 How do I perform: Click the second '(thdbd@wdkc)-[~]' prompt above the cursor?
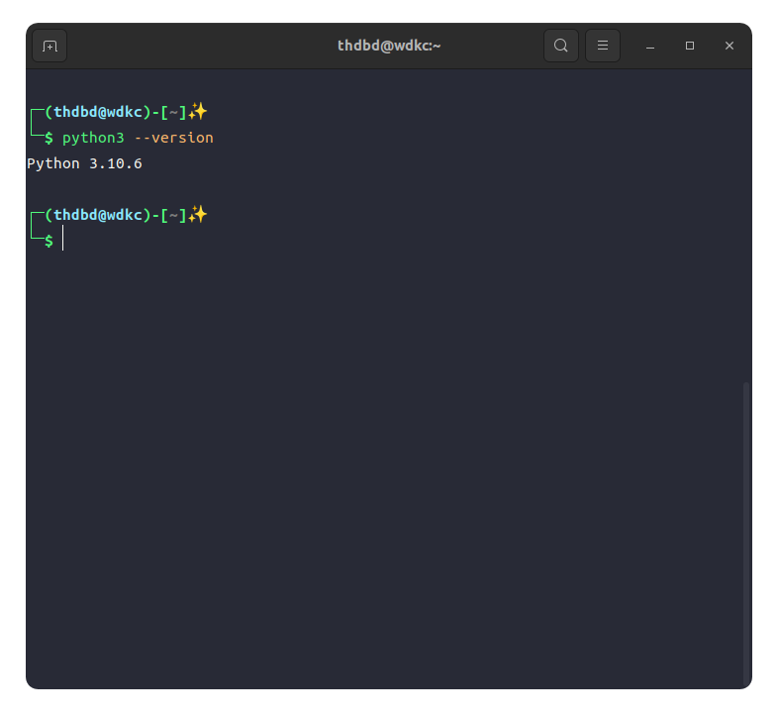coord(119,215)
